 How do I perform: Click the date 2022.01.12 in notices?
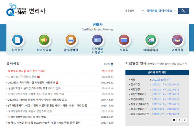pyautogui.click(x=107, y=83)
